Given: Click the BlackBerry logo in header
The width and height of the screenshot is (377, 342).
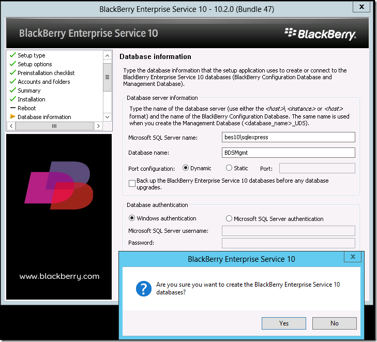Looking at the screenshot, I should (x=320, y=34).
